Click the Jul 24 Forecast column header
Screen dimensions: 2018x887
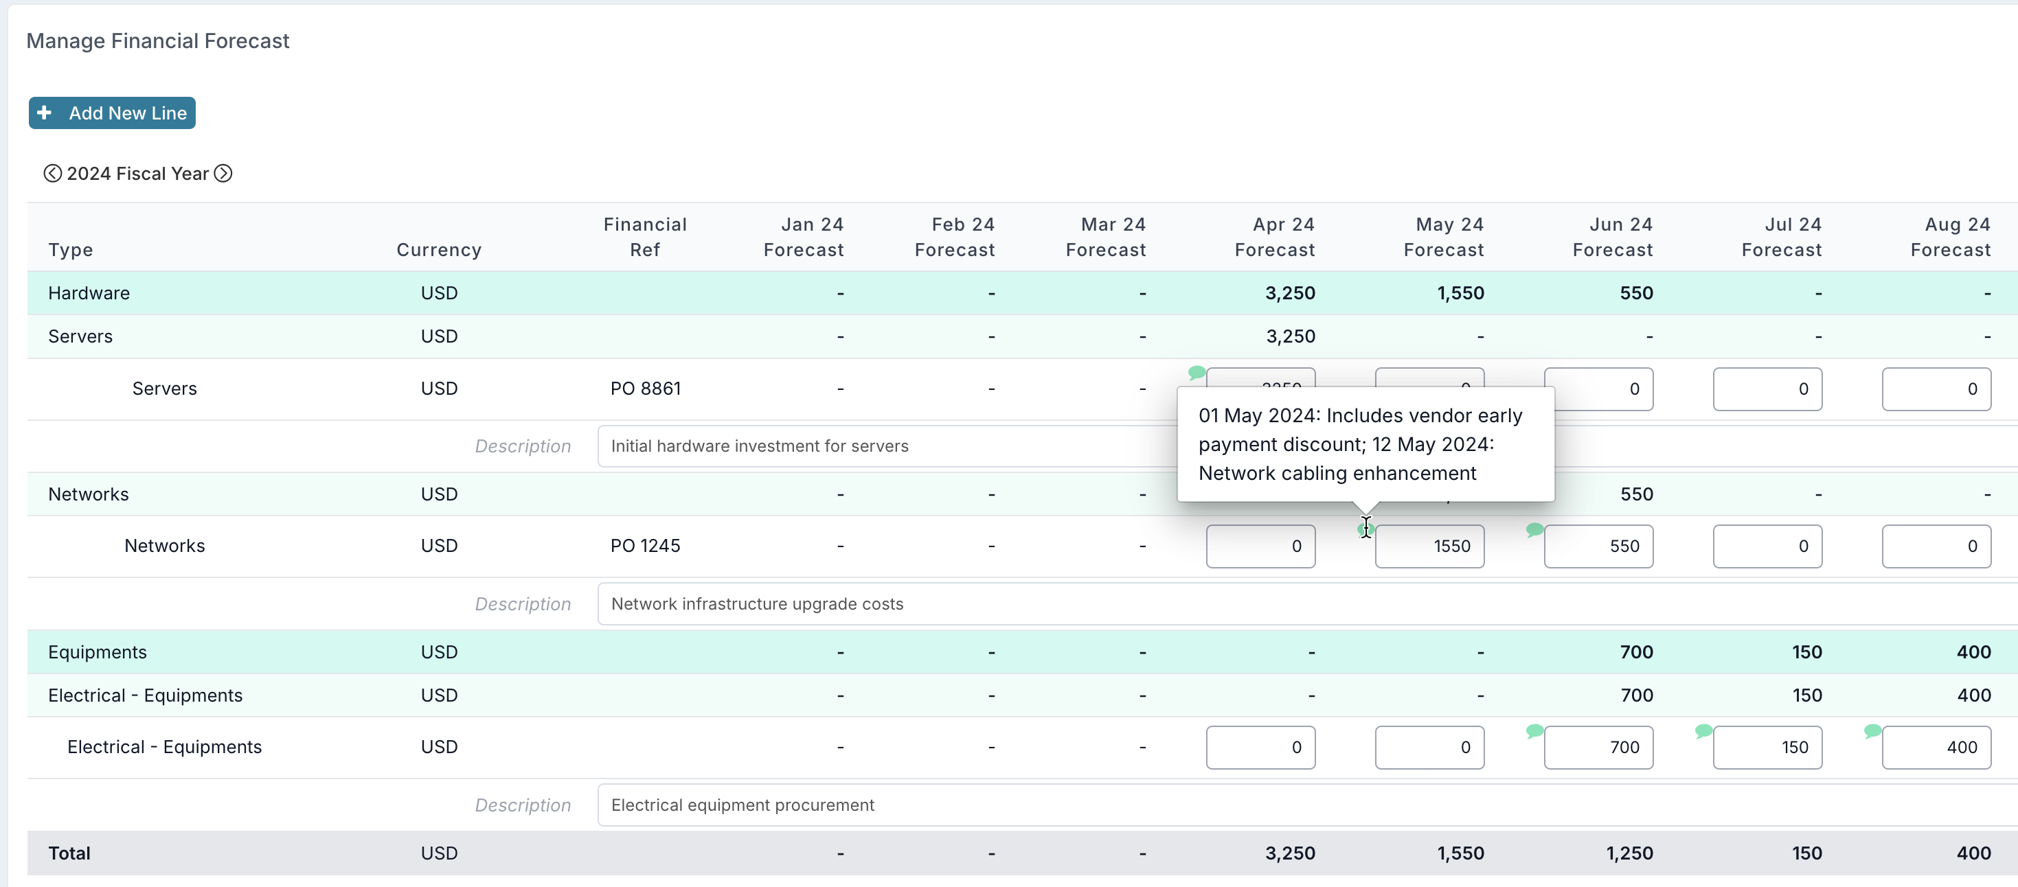(1782, 238)
